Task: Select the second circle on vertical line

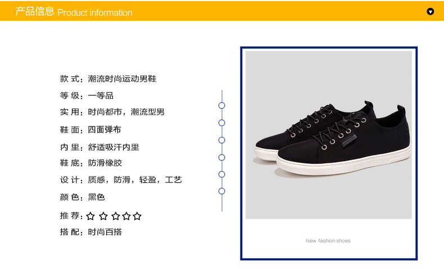Action: 221,123
